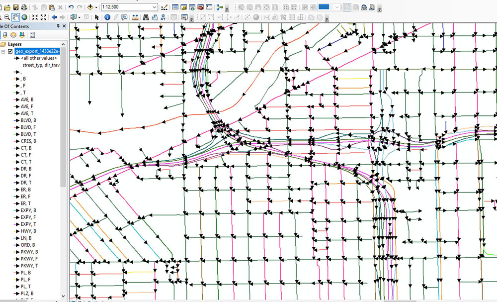Open Editing toolbar options arrow
Viewport: 497px width, 302px height.
tap(327, 19)
